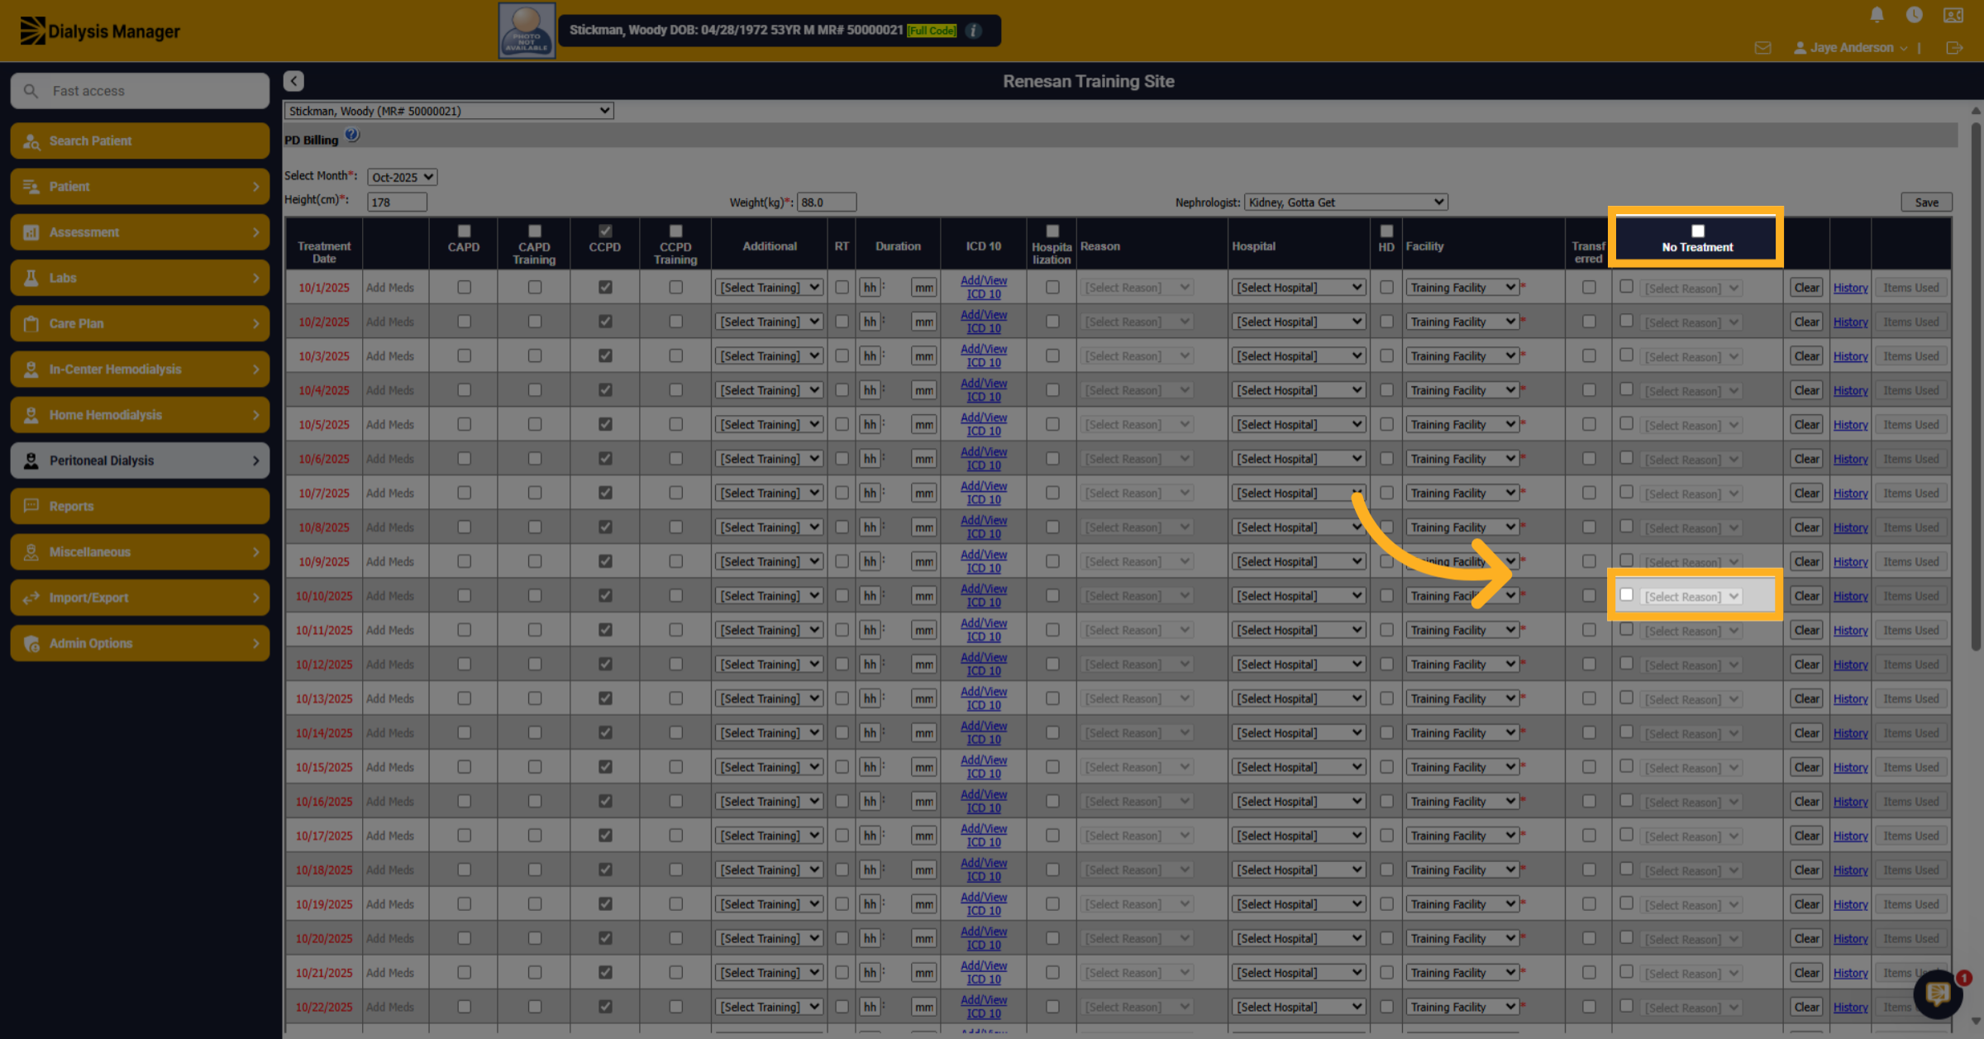Open the clock history icon

point(1914,15)
